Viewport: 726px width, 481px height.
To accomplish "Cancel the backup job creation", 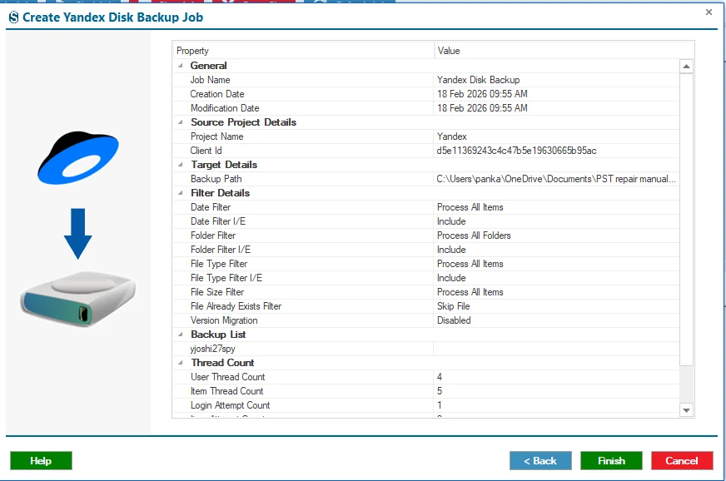I will click(x=682, y=461).
